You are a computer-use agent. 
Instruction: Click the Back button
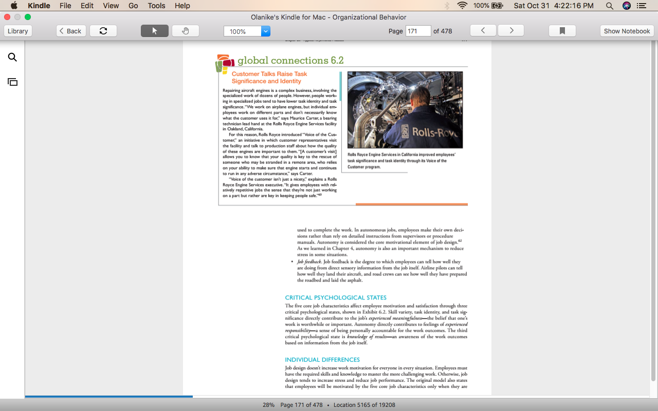click(x=71, y=31)
